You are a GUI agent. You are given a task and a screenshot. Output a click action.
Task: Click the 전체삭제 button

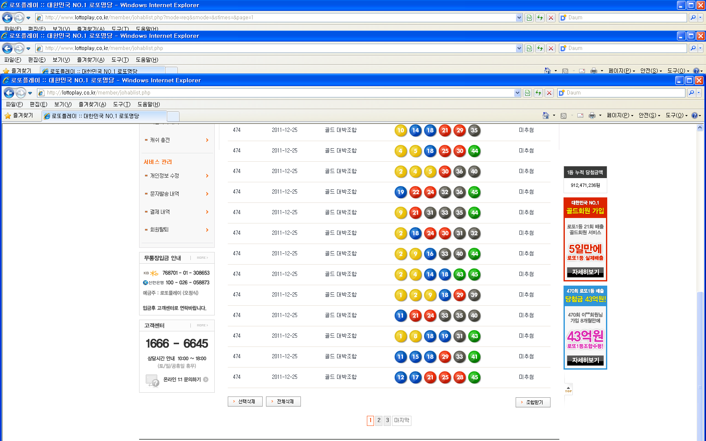pos(283,402)
